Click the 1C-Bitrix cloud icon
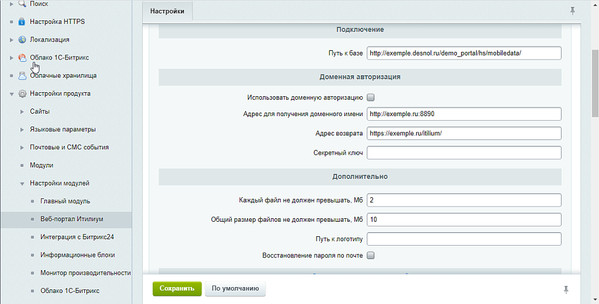 pyautogui.click(x=22, y=58)
